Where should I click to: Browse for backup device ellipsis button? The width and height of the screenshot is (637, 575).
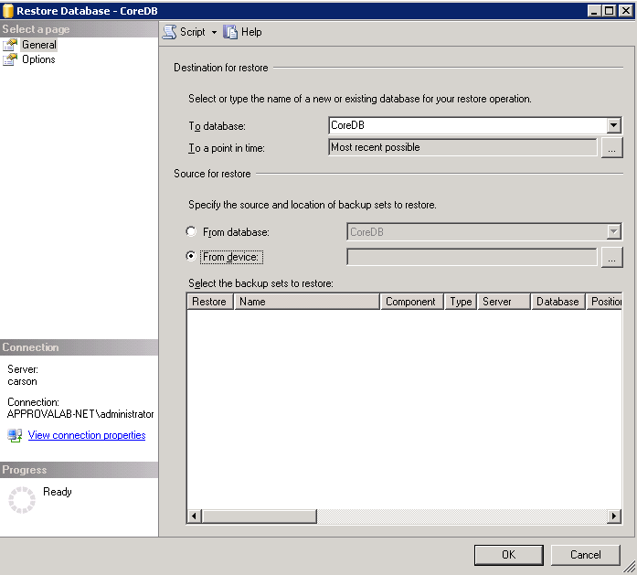pyautogui.click(x=611, y=258)
